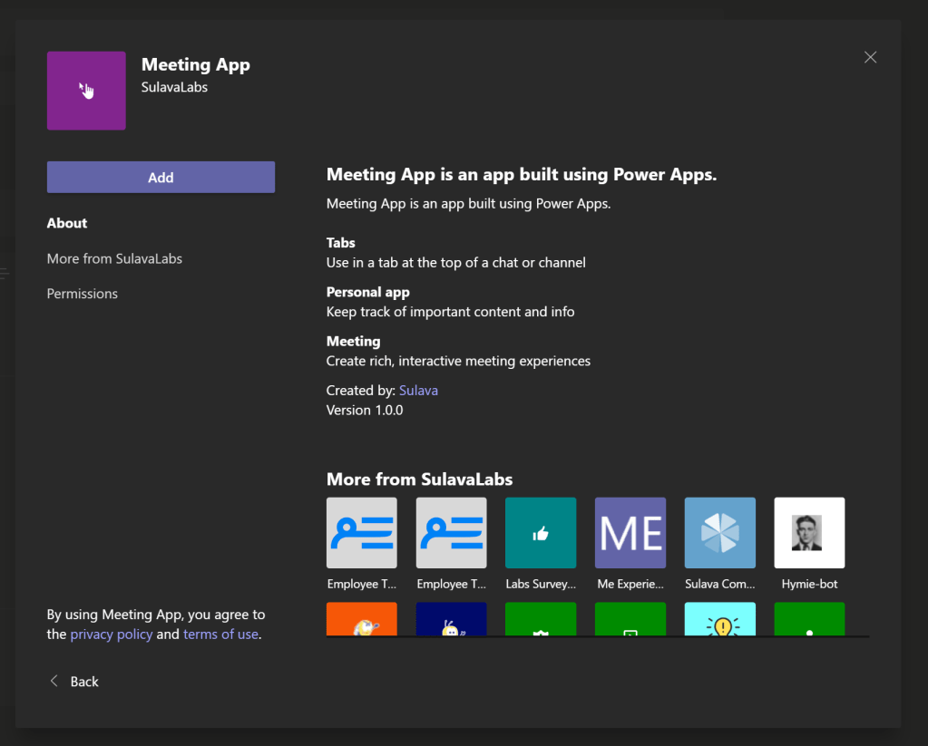The image size is (928, 746).
Task: Open the Me Experience app tile
Action: [x=630, y=533]
